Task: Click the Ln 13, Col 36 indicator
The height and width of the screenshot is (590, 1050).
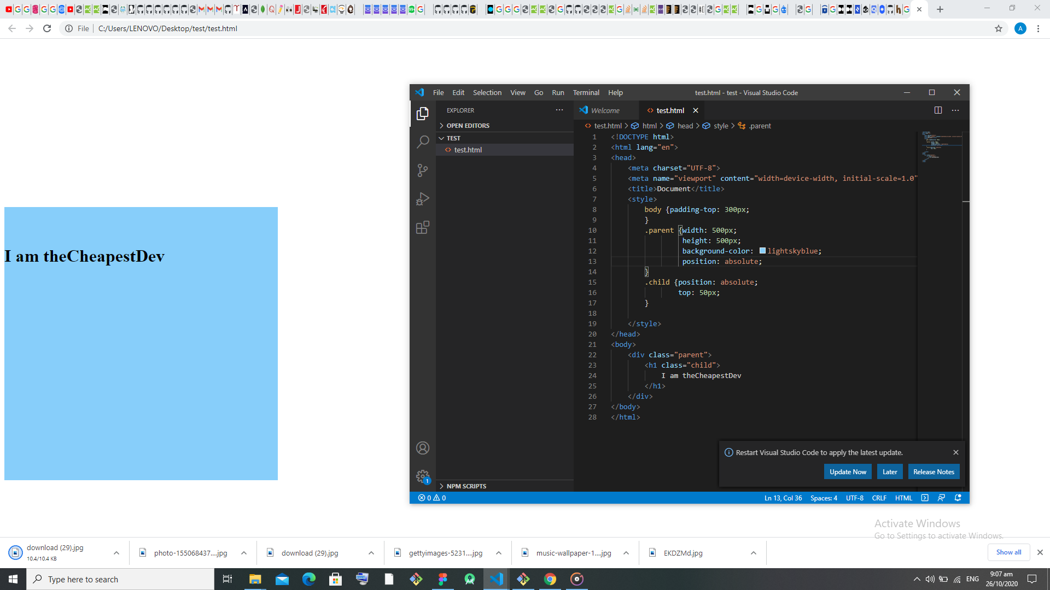Action: (x=783, y=498)
